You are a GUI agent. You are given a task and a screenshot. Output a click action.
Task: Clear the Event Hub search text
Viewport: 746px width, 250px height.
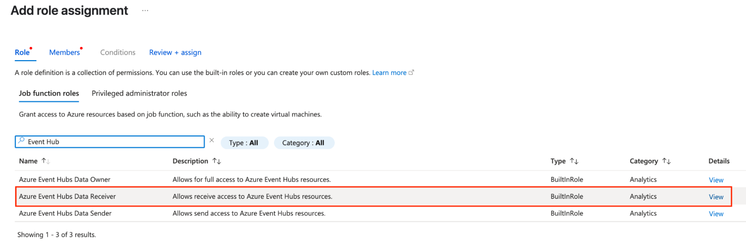[x=212, y=141]
